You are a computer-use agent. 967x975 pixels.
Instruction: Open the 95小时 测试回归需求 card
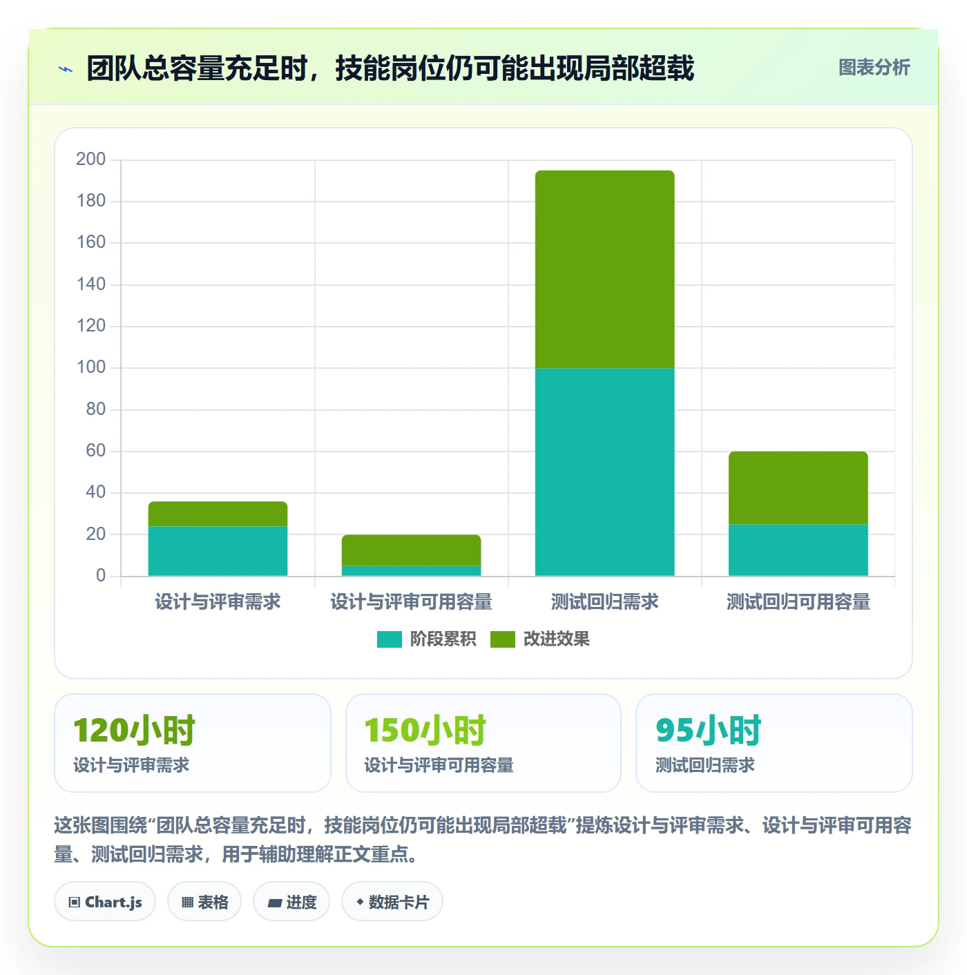tap(774, 743)
